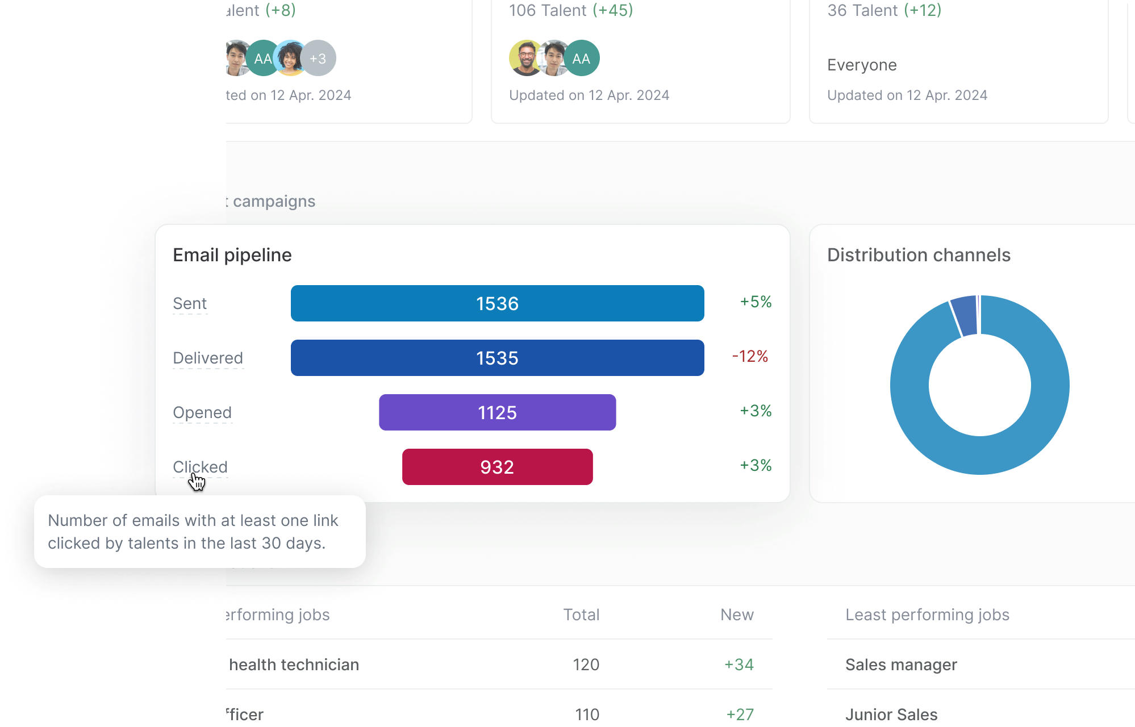Click the AA avatar badge in first card
Screen dimensions: 1135x727
(263, 57)
